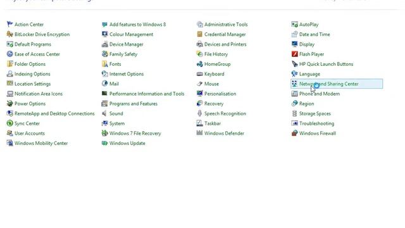405x228 pixels.
Task: Open HP Quick Launch Buttons
Action: point(327,64)
